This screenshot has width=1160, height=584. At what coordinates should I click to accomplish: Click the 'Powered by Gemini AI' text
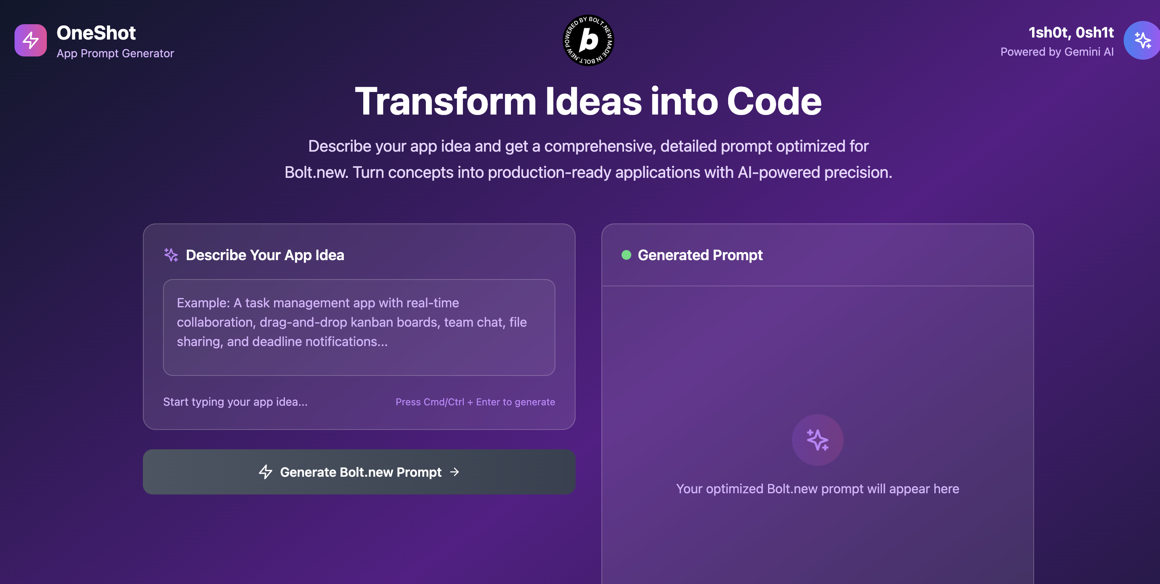(x=1057, y=52)
